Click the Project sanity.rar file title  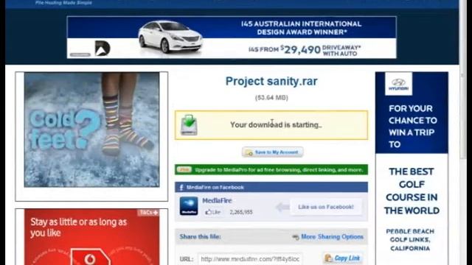pyautogui.click(x=271, y=81)
